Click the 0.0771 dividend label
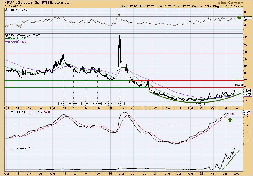Image resolution: width=253 pixels, height=176 pixels. click(63, 103)
